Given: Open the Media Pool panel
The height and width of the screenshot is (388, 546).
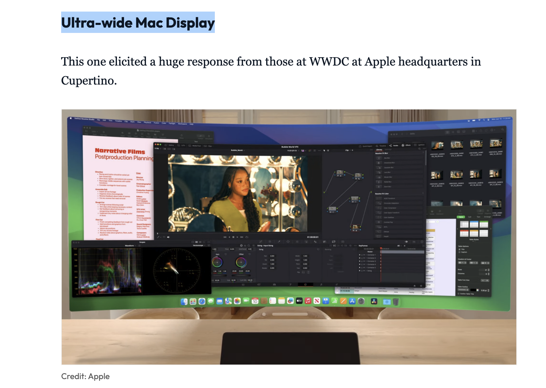Looking at the screenshot, I should [194, 146].
